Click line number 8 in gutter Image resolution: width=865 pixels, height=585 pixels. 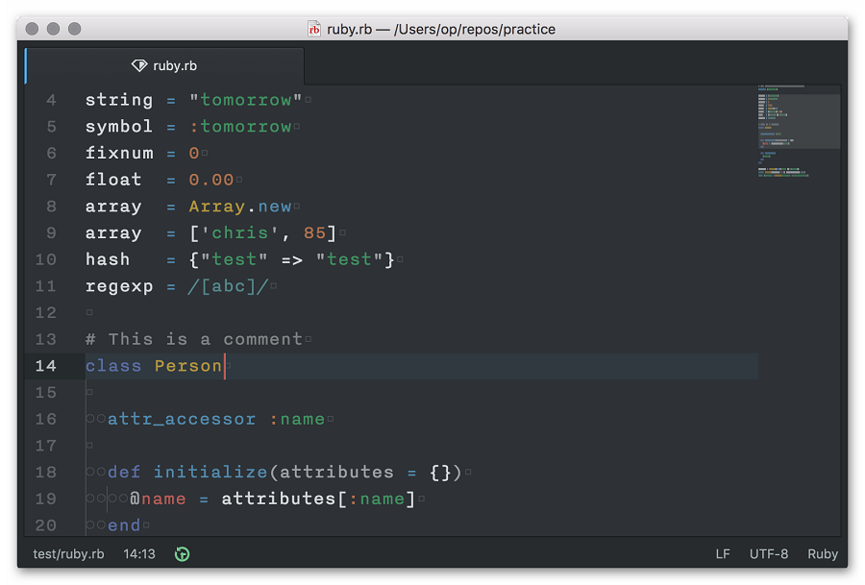(51, 207)
